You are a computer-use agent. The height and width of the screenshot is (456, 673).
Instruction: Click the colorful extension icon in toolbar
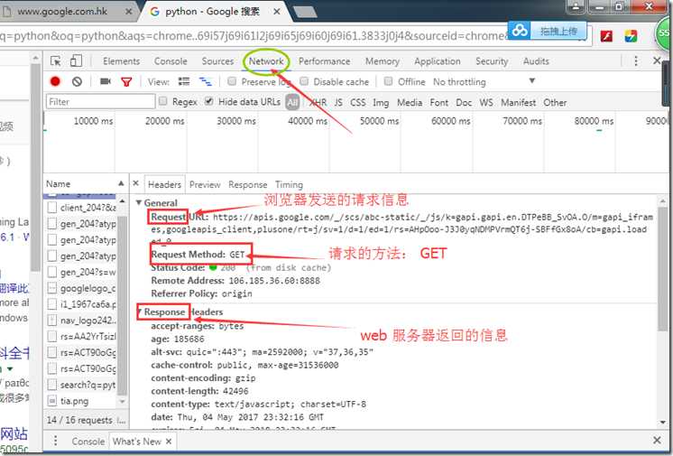tap(631, 36)
